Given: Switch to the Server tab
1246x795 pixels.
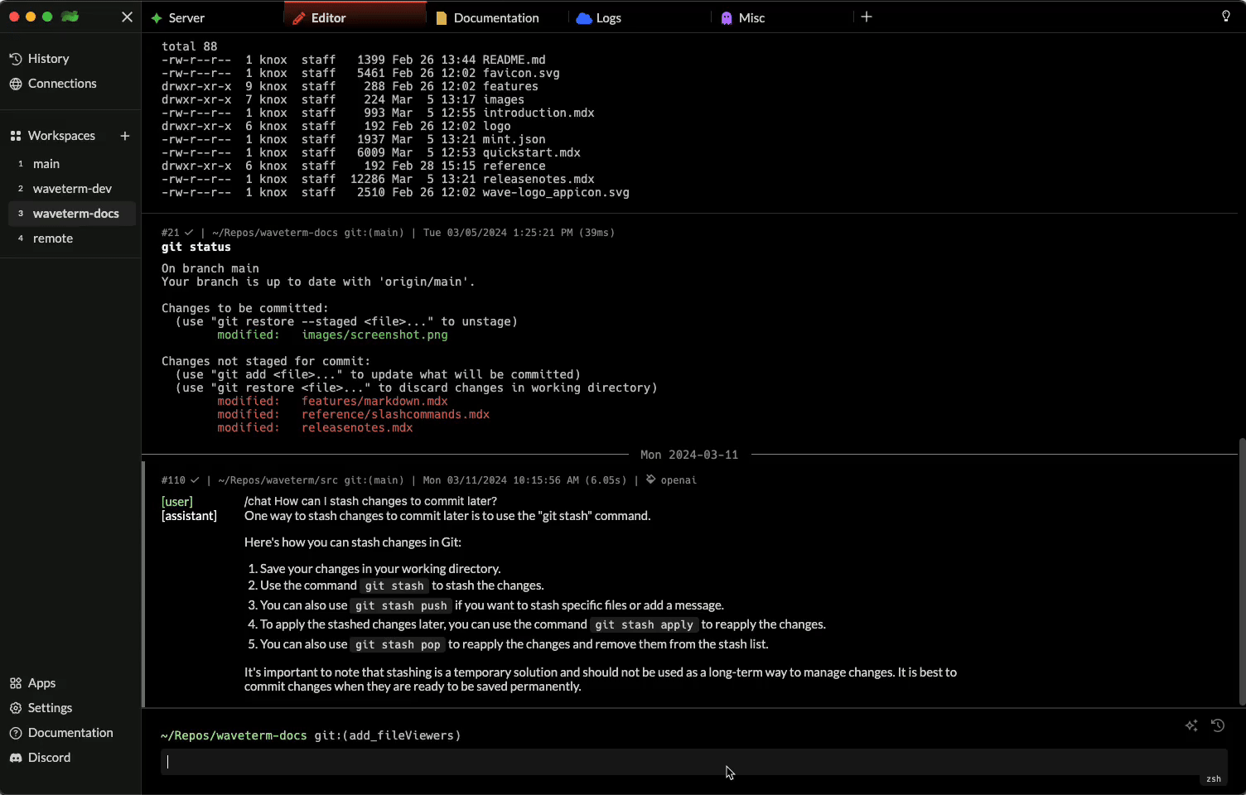Looking at the screenshot, I should pyautogui.click(x=186, y=18).
